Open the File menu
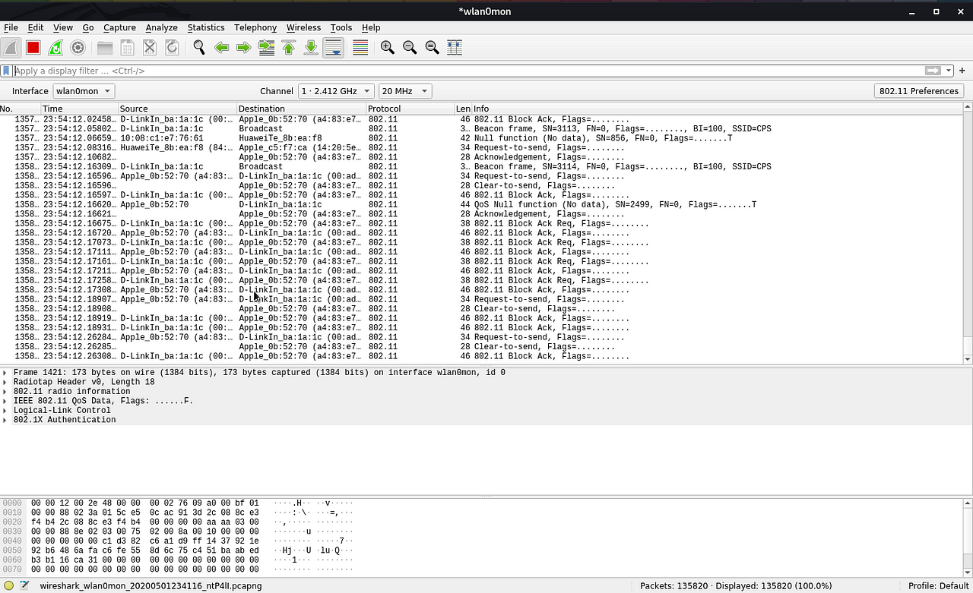973x593 pixels. click(11, 27)
